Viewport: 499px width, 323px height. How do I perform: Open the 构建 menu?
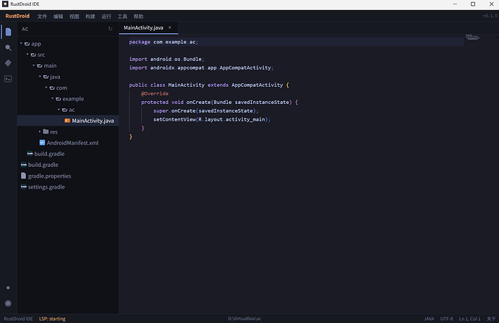click(x=90, y=17)
